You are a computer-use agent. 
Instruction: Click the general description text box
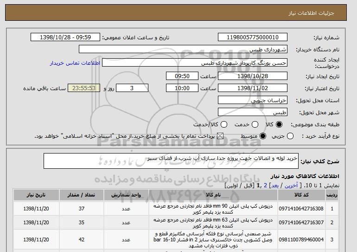point(171,161)
